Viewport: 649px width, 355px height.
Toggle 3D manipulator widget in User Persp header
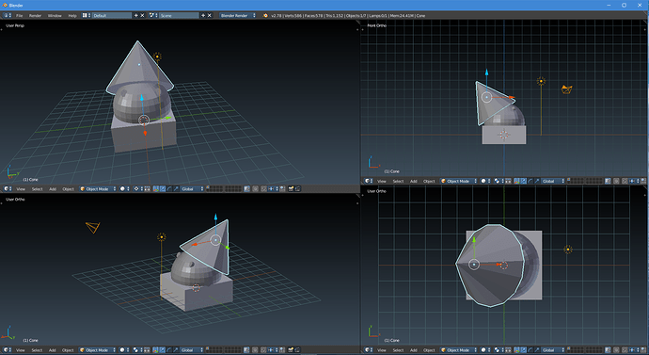click(x=156, y=189)
